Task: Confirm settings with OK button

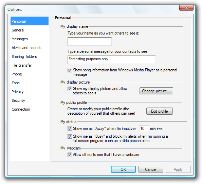Action: point(123,169)
